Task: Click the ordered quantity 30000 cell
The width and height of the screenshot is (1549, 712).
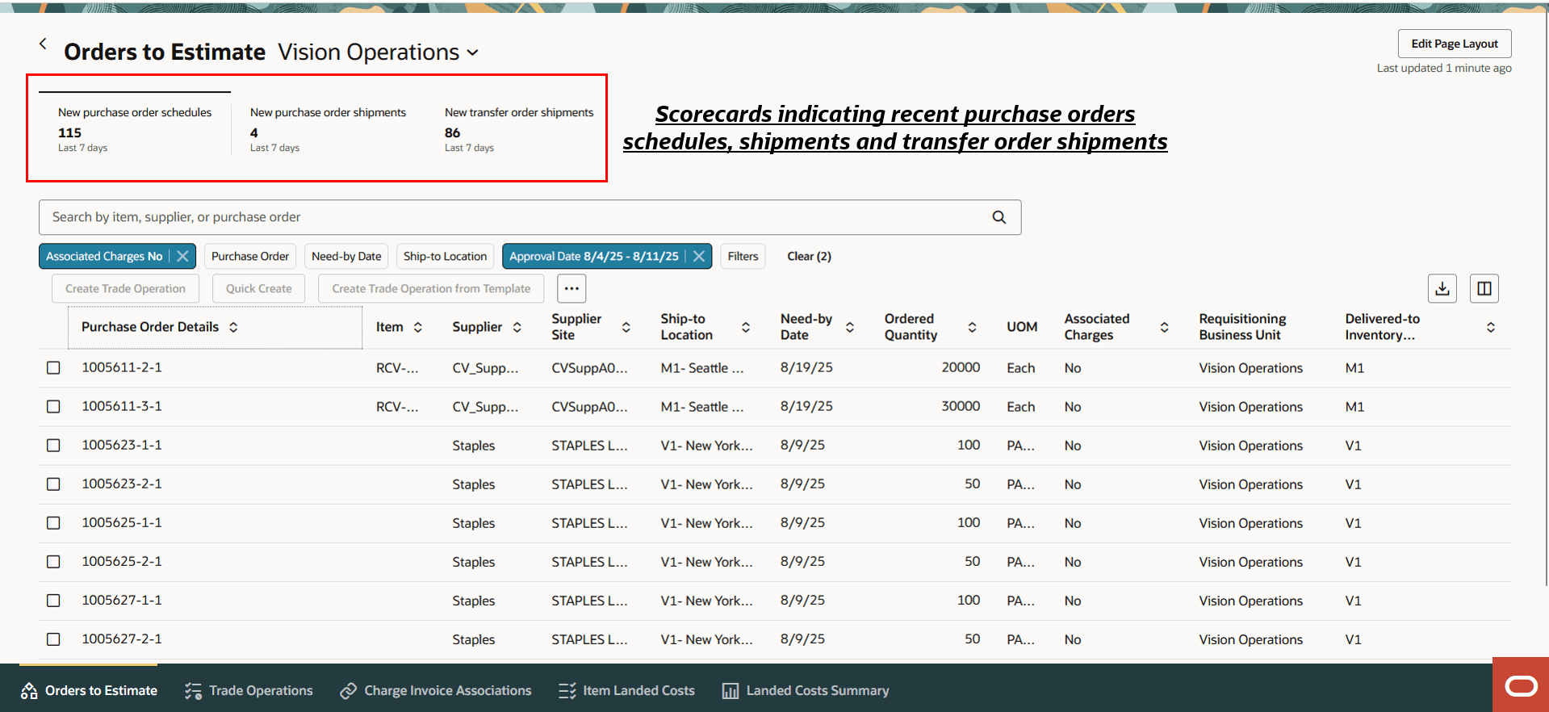Action: coord(961,406)
